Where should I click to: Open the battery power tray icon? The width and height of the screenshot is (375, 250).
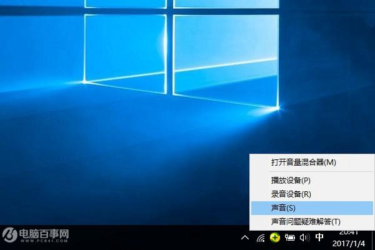(x=289, y=237)
